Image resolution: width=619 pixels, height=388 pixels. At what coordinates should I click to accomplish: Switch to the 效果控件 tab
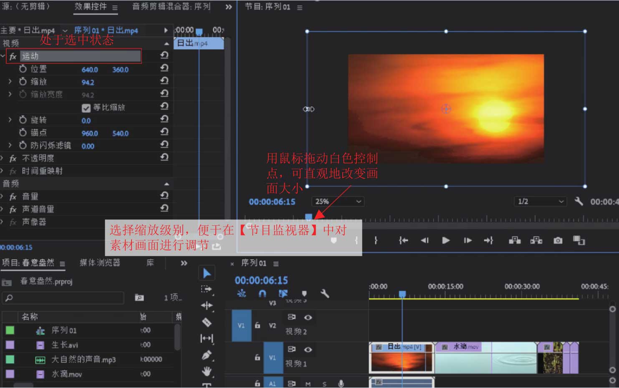pos(91,7)
